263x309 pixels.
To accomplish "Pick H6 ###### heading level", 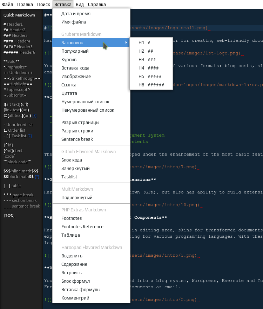I will (151, 85).
